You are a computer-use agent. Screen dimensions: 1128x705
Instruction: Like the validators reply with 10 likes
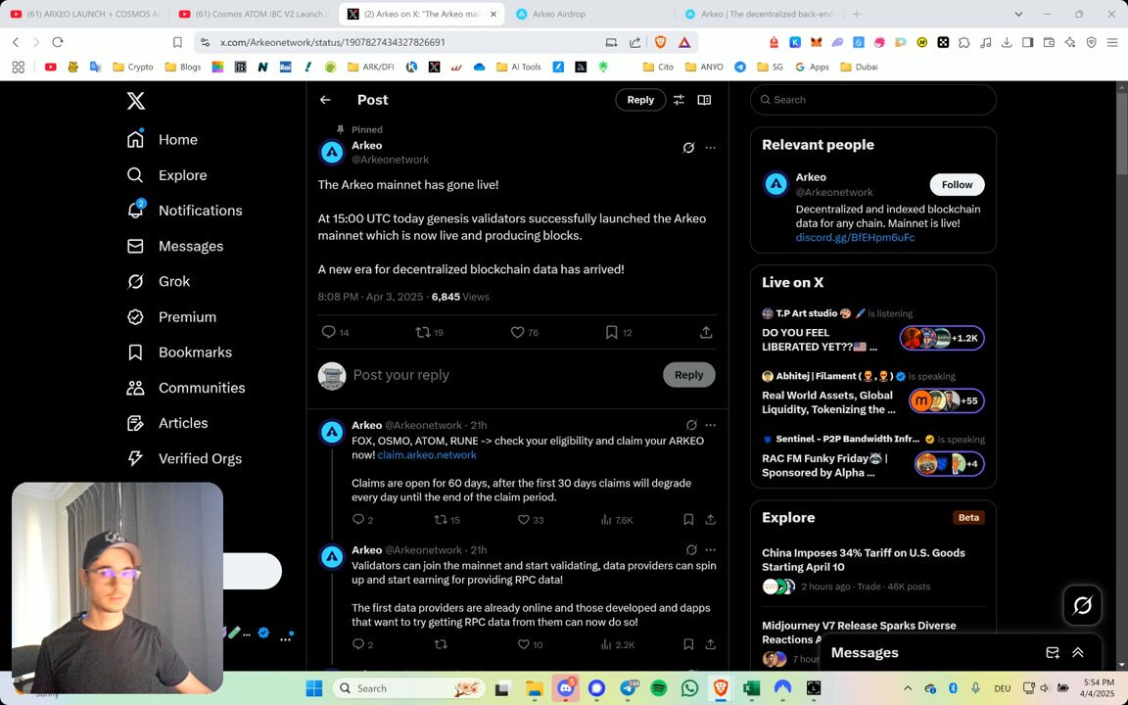coord(530,644)
